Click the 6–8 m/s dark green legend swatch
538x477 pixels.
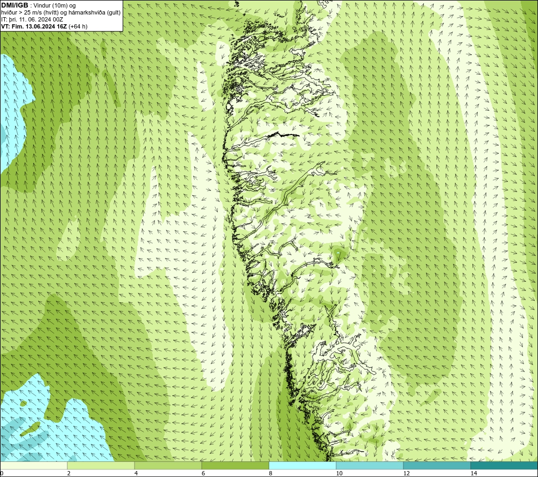coord(236,465)
